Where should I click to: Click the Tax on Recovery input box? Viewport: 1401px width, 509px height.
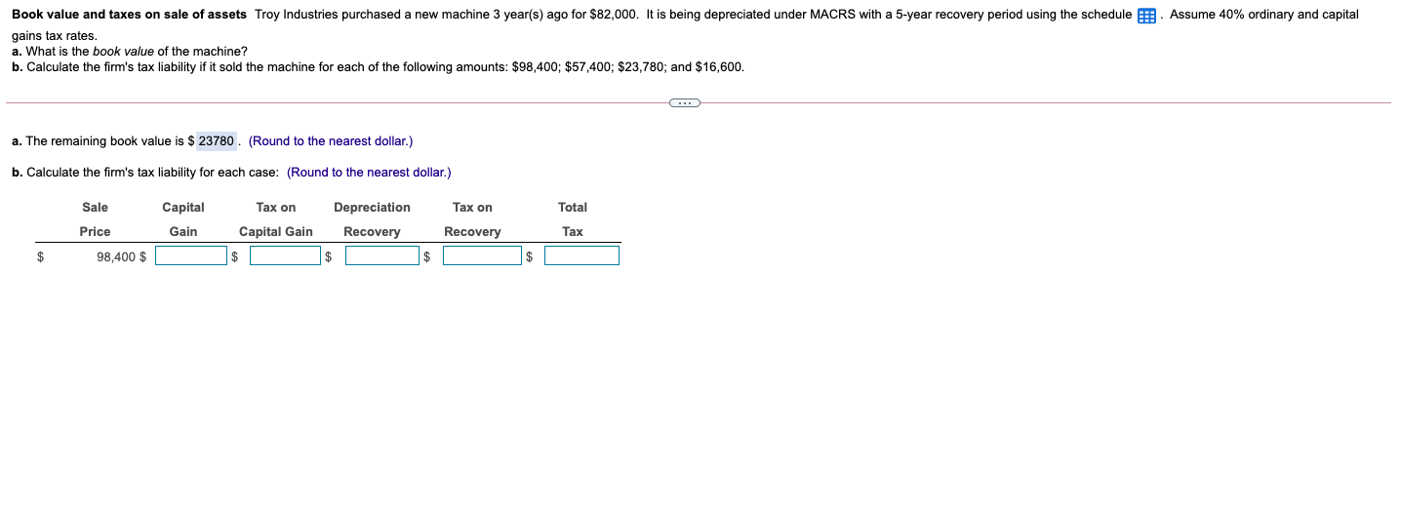pos(482,255)
